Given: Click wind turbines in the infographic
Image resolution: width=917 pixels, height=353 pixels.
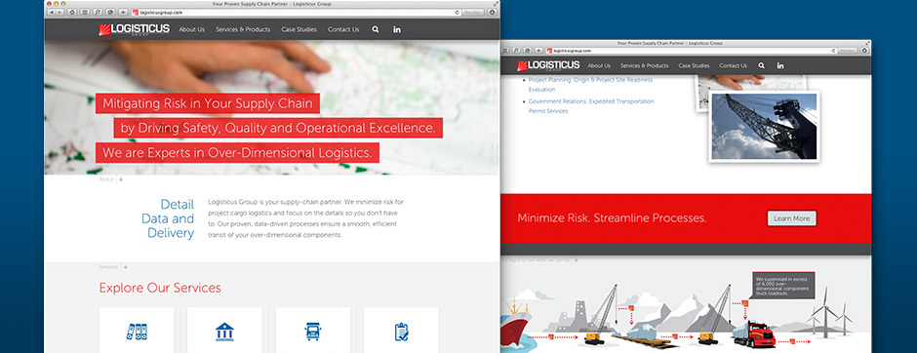Looking at the screenshot, I should [x=829, y=311].
